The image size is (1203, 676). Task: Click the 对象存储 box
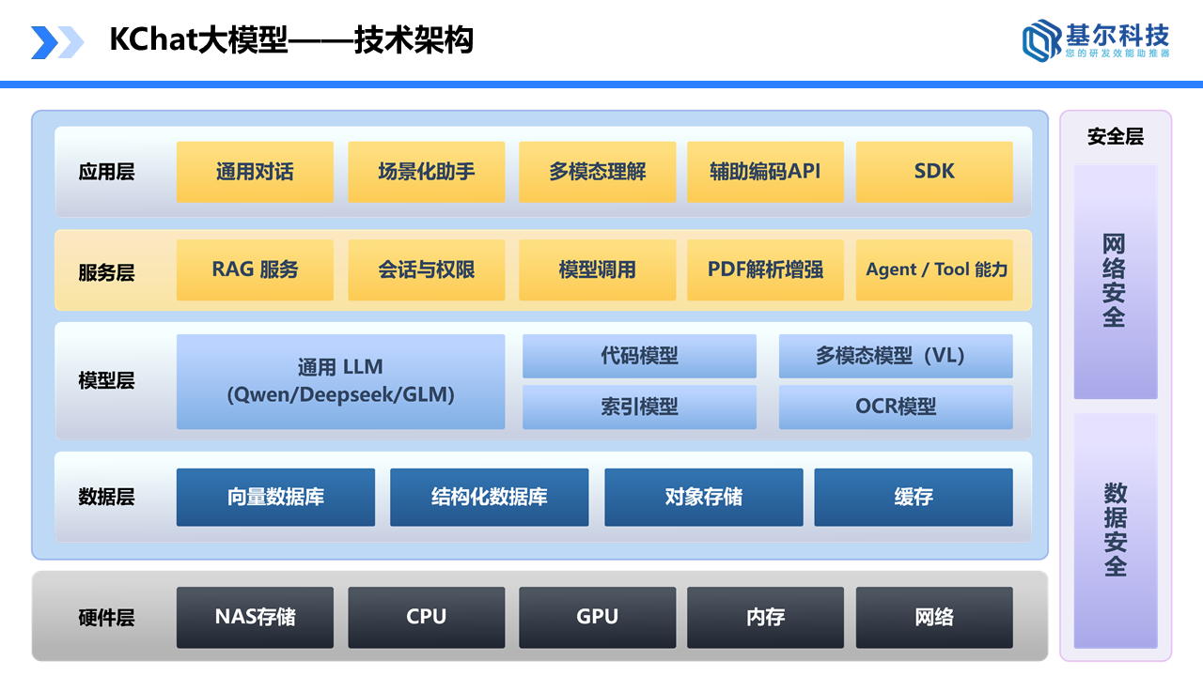click(703, 497)
